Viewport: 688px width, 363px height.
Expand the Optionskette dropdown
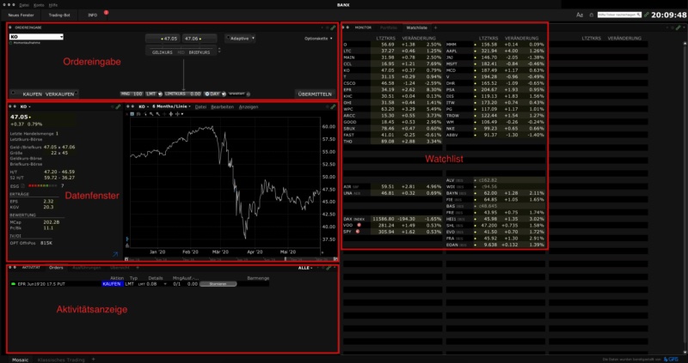pos(319,39)
